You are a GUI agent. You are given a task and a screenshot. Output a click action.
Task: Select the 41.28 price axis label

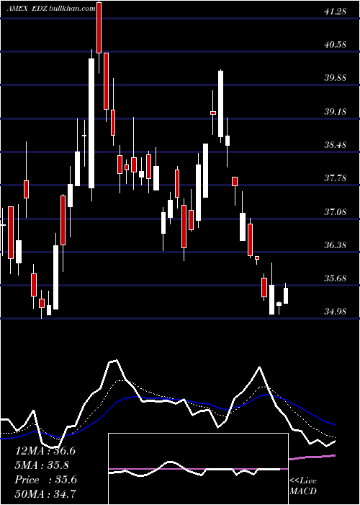pos(335,12)
